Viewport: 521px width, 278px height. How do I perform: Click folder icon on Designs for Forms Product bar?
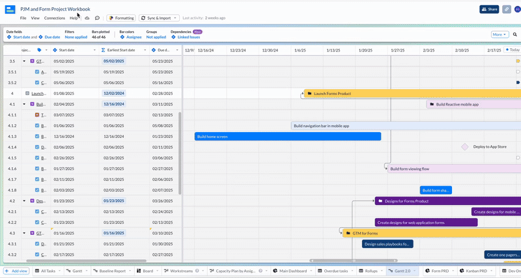tap(380, 201)
